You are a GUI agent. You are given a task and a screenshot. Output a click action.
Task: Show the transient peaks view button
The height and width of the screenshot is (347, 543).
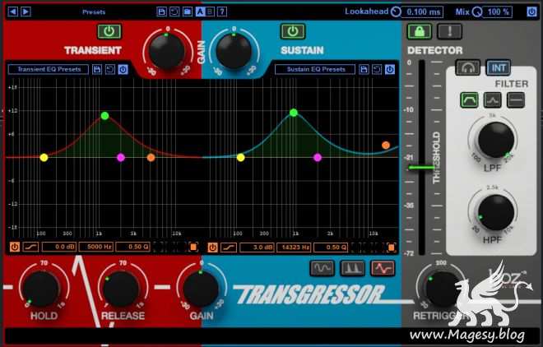tap(352, 268)
